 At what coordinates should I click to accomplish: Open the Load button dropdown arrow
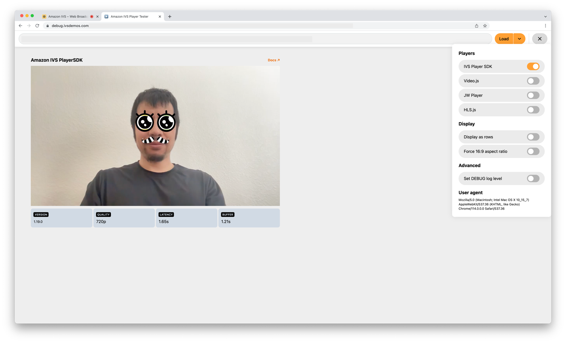click(x=520, y=38)
